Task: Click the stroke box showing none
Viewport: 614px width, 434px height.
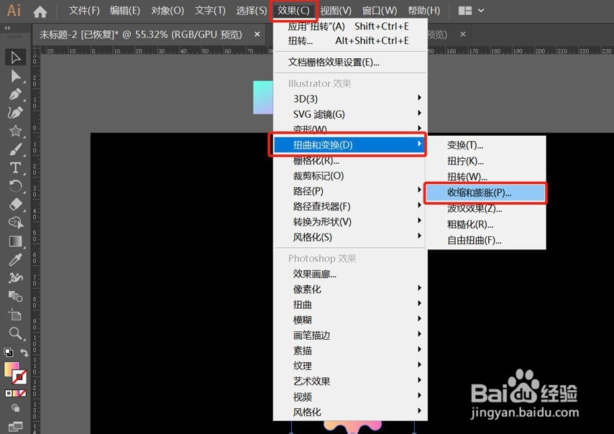Action: (x=19, y=377)
